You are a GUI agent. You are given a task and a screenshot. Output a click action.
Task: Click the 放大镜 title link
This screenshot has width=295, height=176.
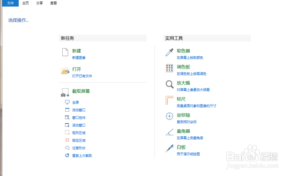(183, 83)
